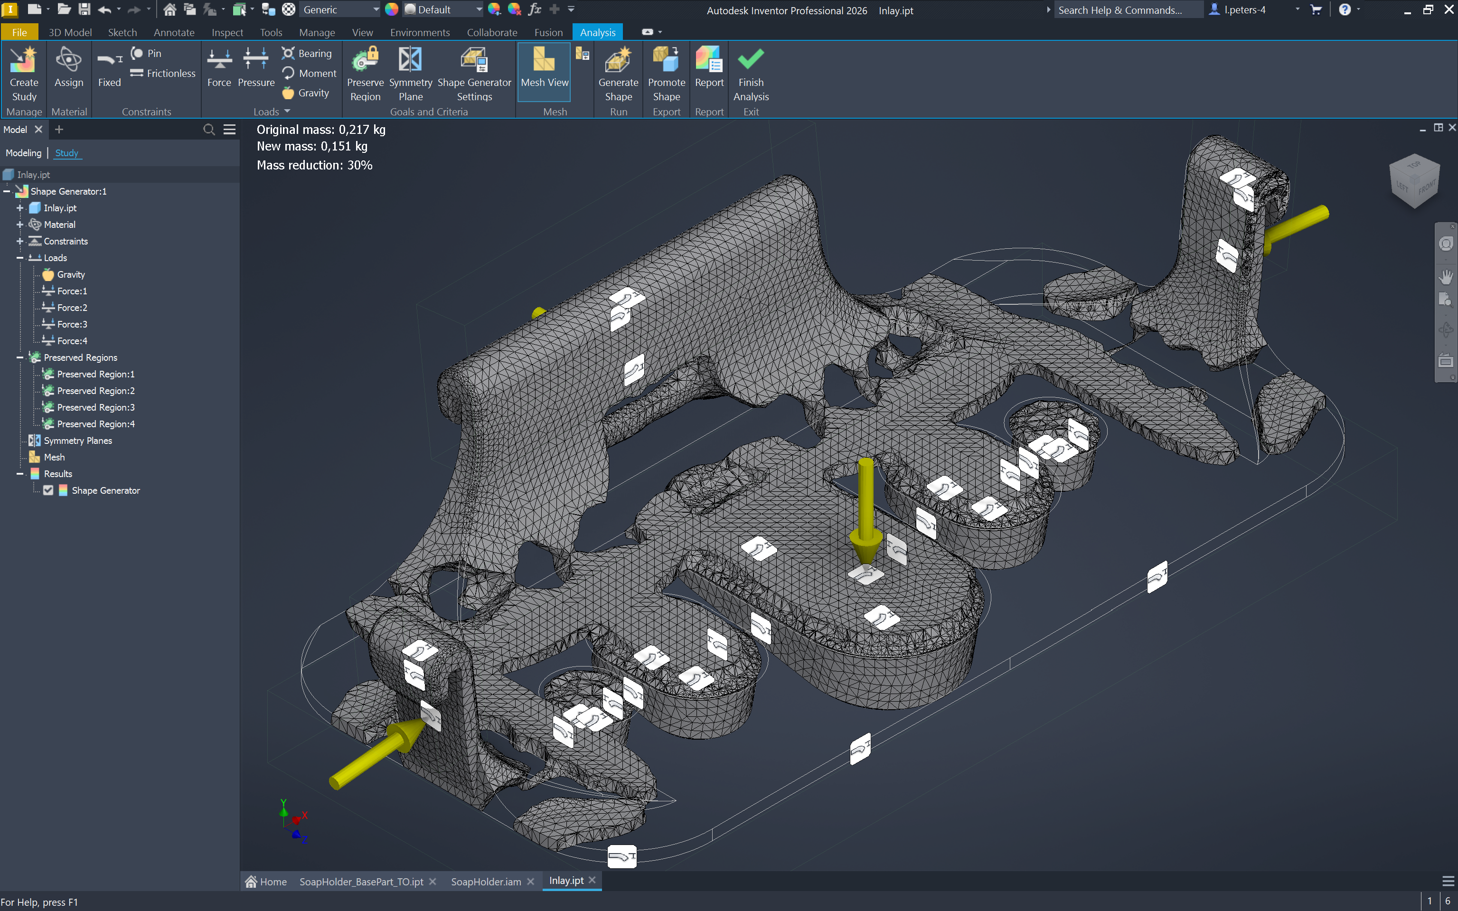
Task: Open the Report tool
Action: click(x=708, y=60)
